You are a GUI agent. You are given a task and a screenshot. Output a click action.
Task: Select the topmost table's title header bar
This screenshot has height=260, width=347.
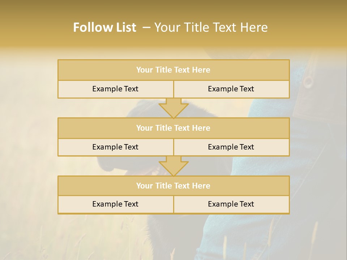click(x=173, y=70)
